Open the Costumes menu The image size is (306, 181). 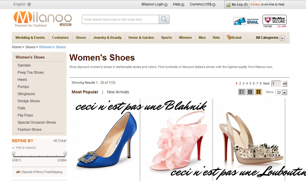(x=60, y=38)
